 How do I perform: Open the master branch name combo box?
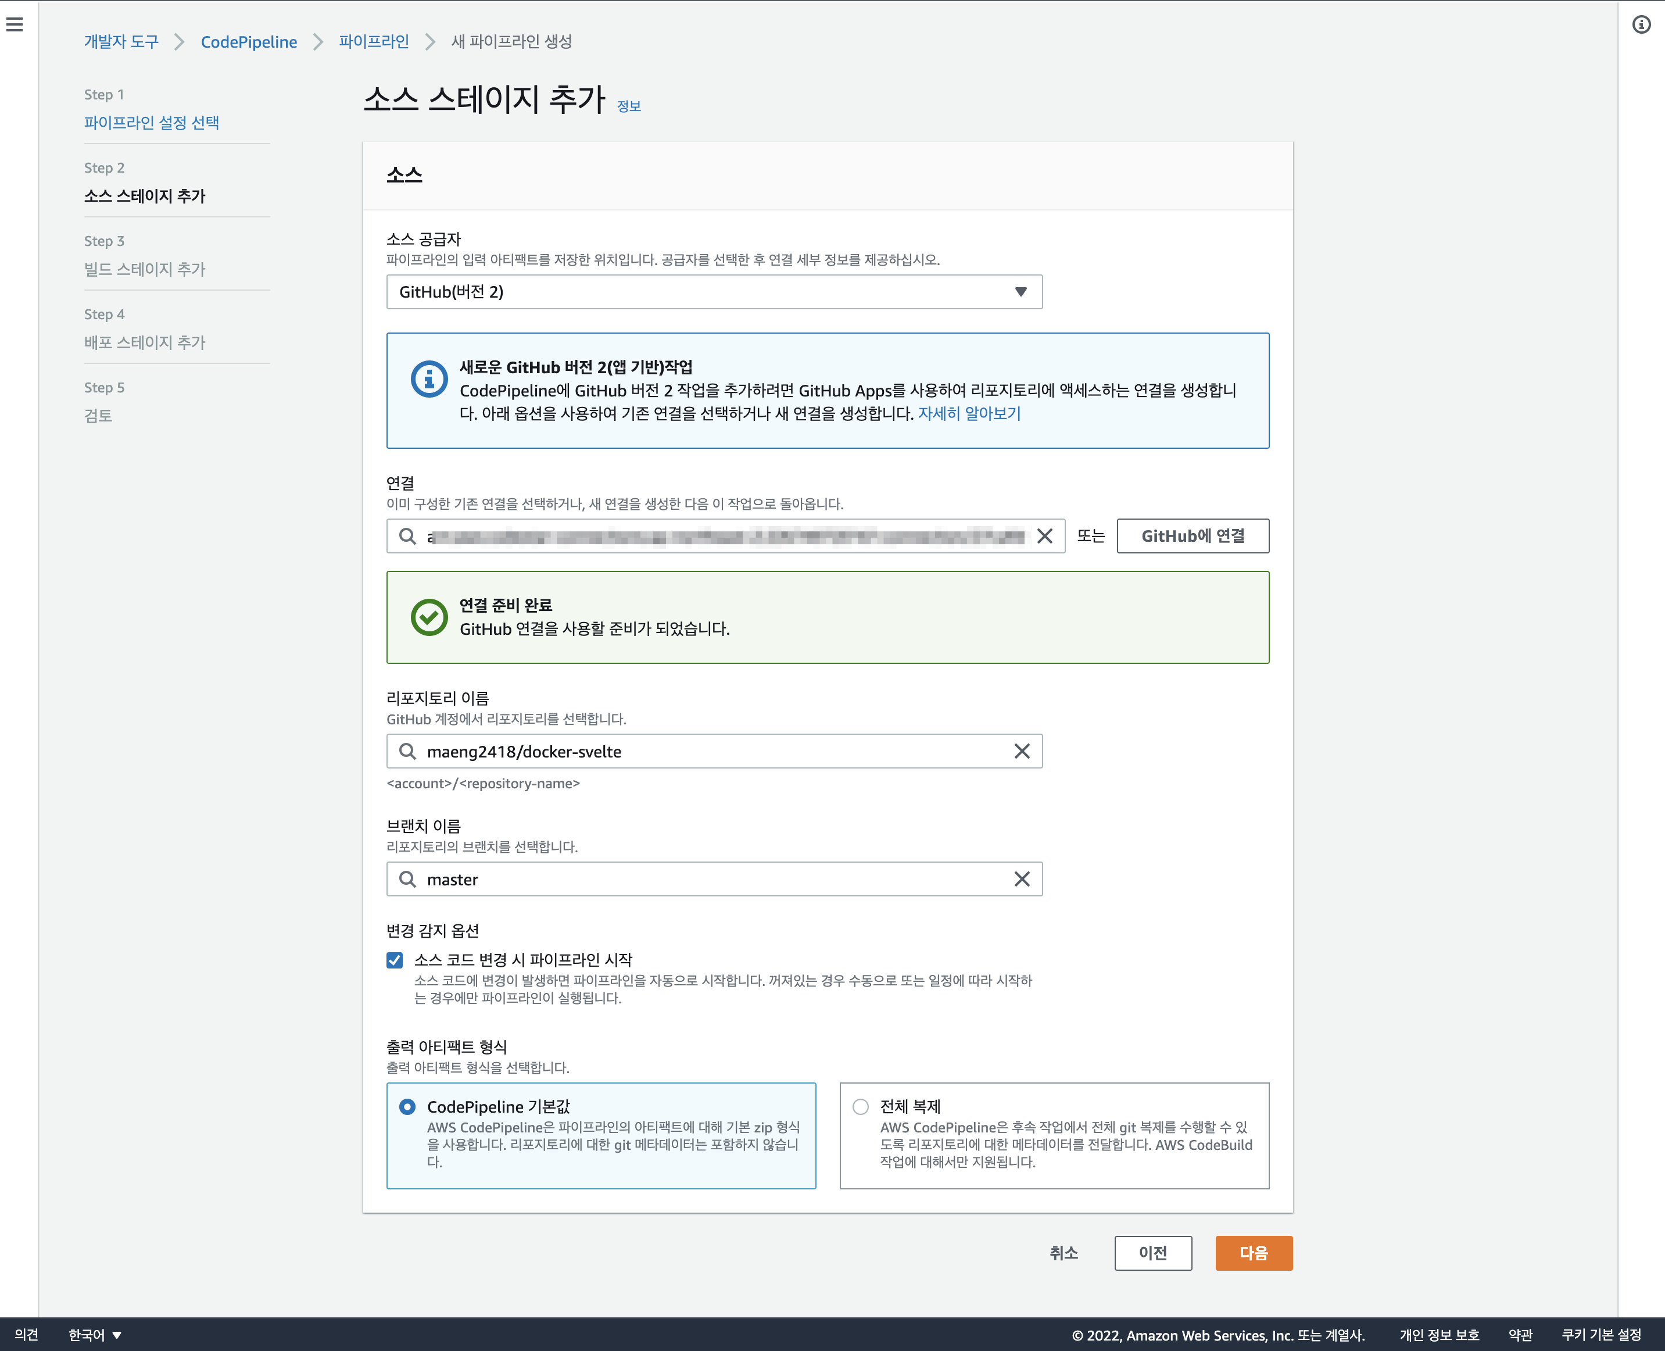click(x=714, y=878)
